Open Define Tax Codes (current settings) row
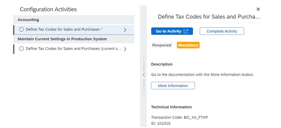281x128 pixels. [74, 49]
